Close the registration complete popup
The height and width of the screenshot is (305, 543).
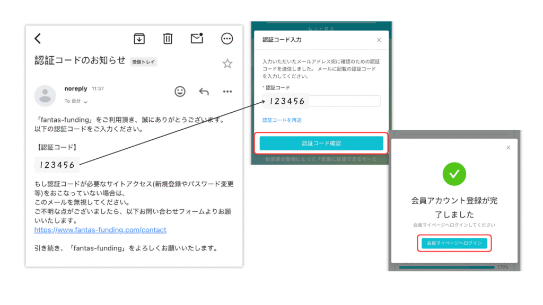(x=509, y=148)
